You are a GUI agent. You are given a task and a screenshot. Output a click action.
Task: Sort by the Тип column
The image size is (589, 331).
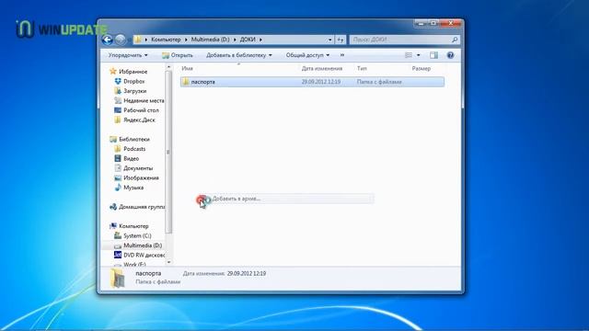362,68
